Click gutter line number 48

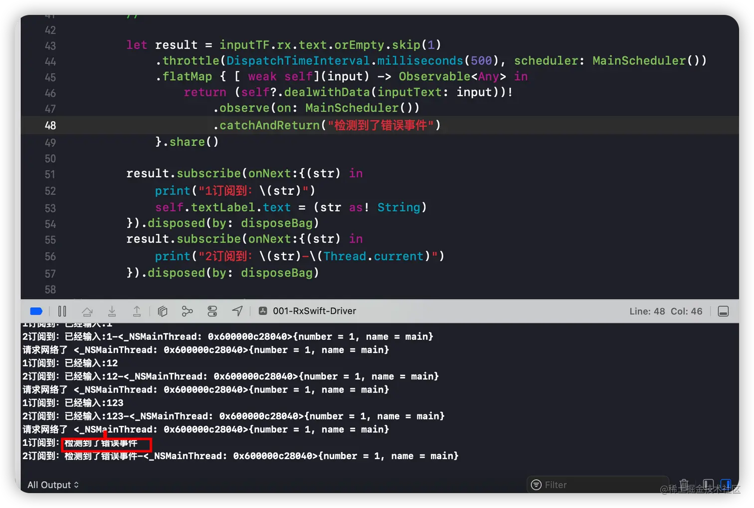tap(50, 126)
